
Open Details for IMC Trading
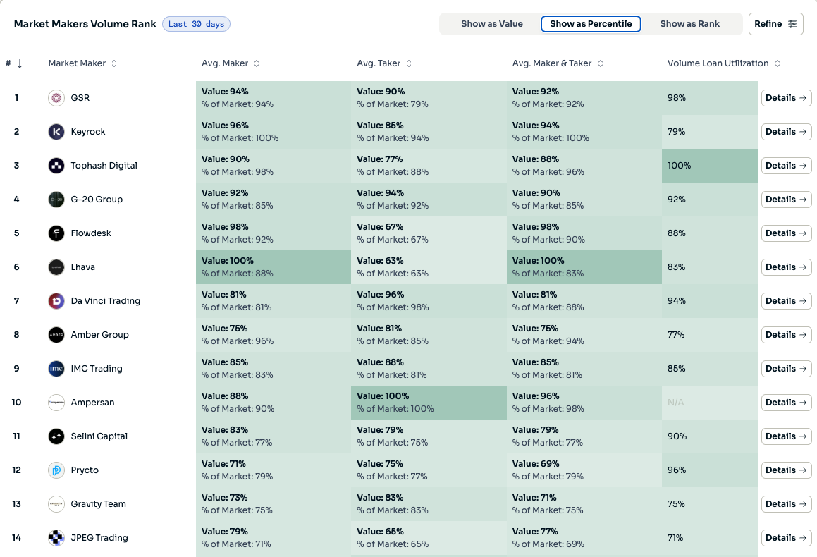coord(786,369)
